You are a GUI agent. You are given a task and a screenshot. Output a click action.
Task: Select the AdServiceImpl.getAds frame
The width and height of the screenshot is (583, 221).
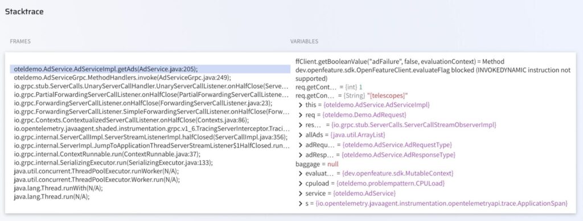tap(150, 69)
